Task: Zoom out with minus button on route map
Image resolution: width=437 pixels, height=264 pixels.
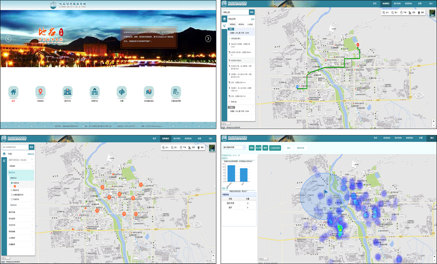Action: point(434,125)
